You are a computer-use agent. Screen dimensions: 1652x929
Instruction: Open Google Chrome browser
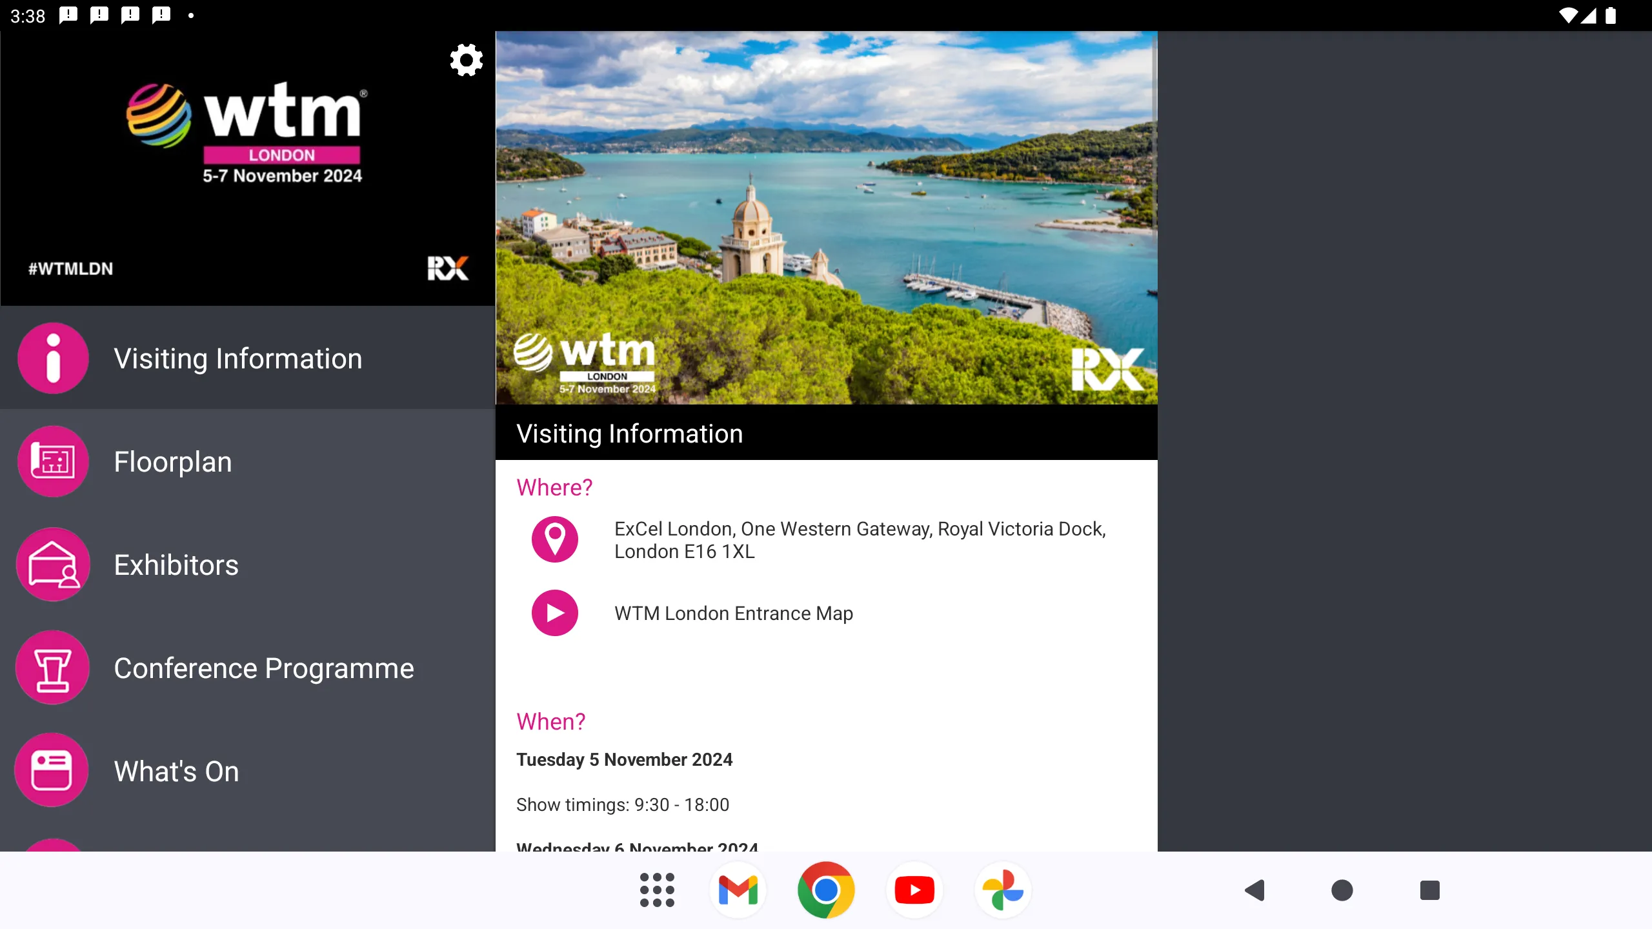pyautogui.click(x=826, y=890)
